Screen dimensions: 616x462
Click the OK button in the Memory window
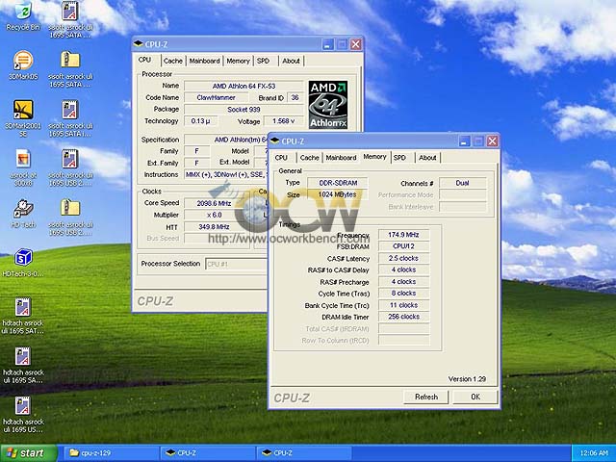pos(475,397)
